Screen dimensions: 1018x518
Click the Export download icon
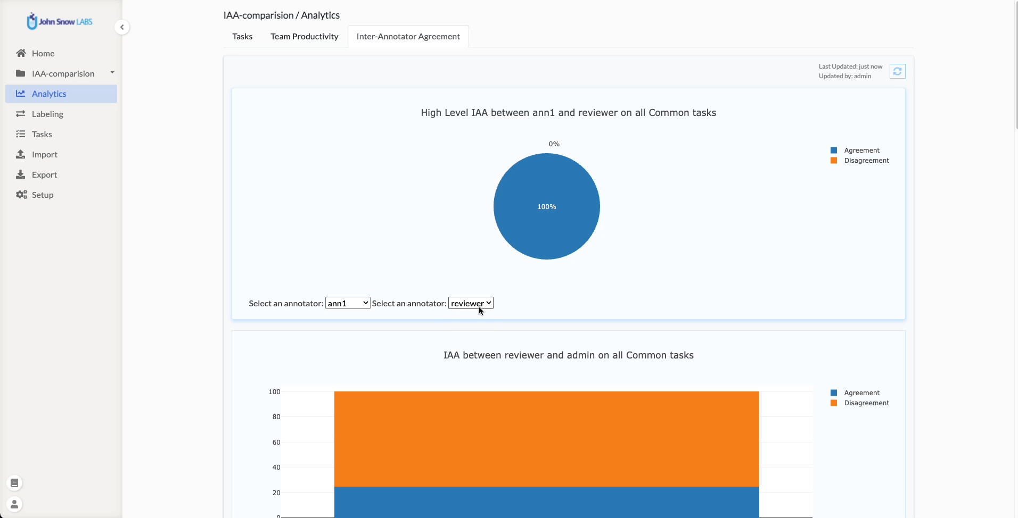click(21, 174)
